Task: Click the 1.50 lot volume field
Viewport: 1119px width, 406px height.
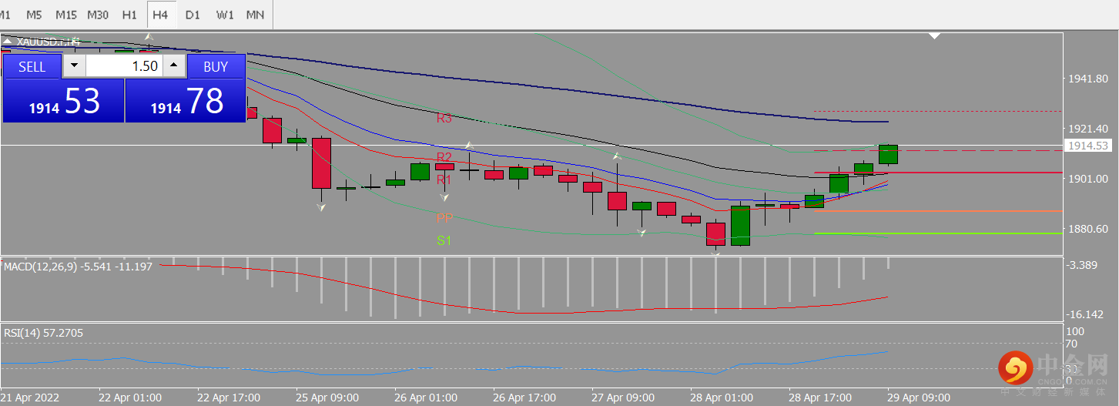Action: 125,66
